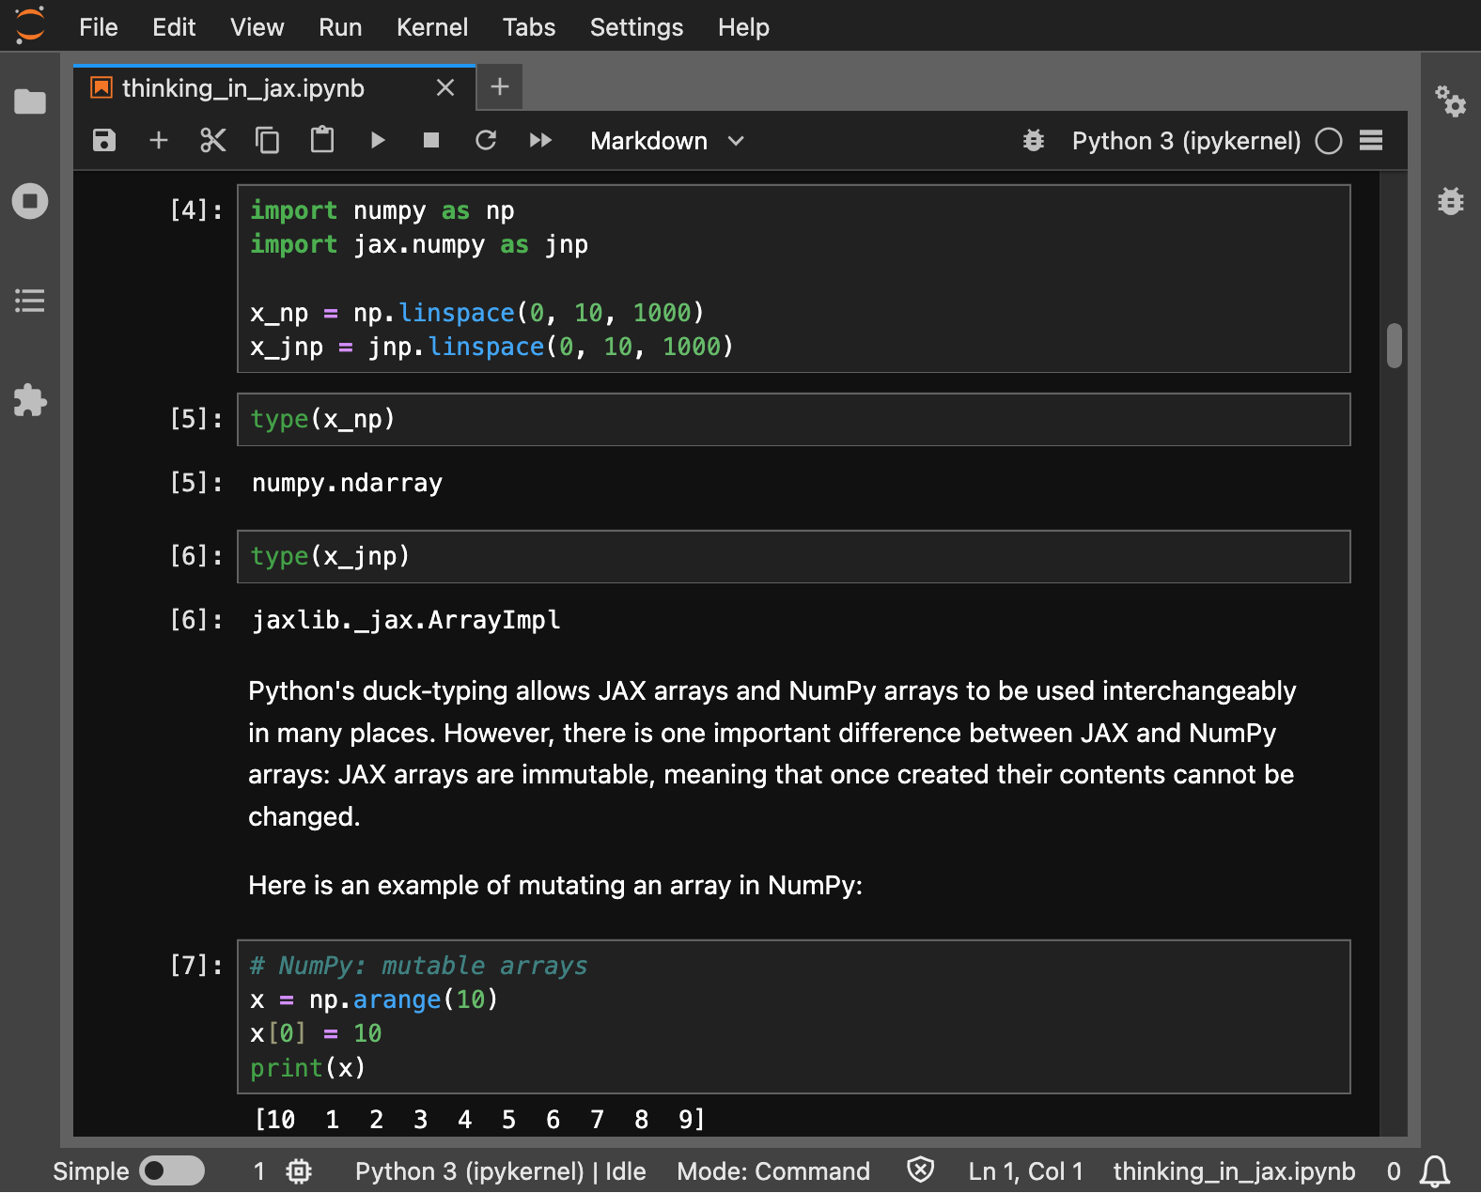Image resolution: width=1481 pixels, height=1193 pixels.
Task: Click Ln 1, Col 1 status item
Action: click(x=1025, y=1171)
